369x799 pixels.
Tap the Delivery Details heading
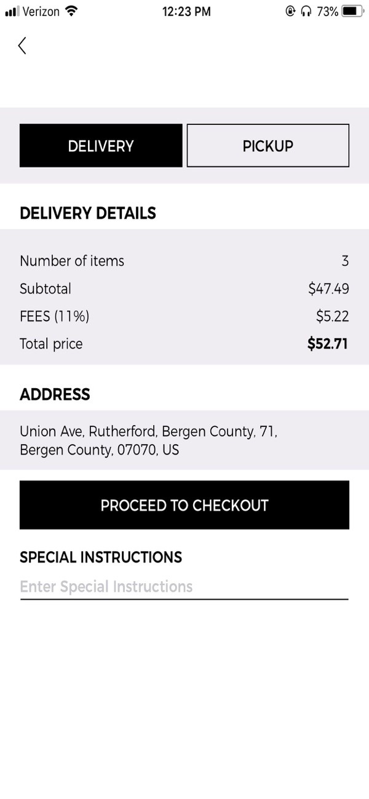click(x=88, y=213)
